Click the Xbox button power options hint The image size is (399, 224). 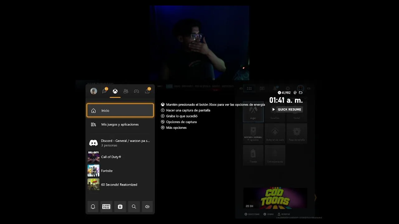coord(213,105)
